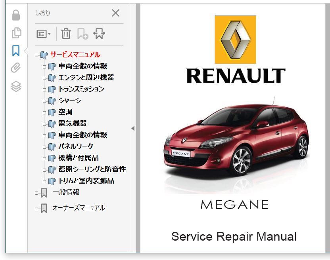Click the パネルワーク bookmark book icon
This screenshot has width=330, height=260.
[52, 147]
